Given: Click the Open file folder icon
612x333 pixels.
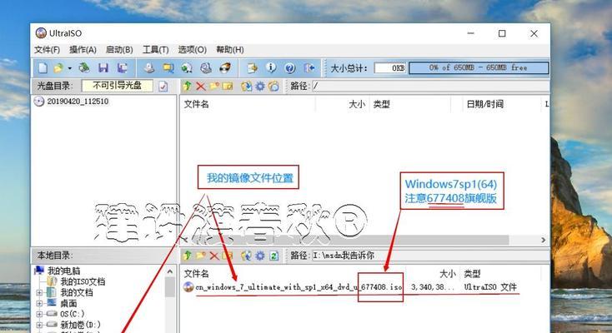Looking at the screenshot, I should [58, 68].
